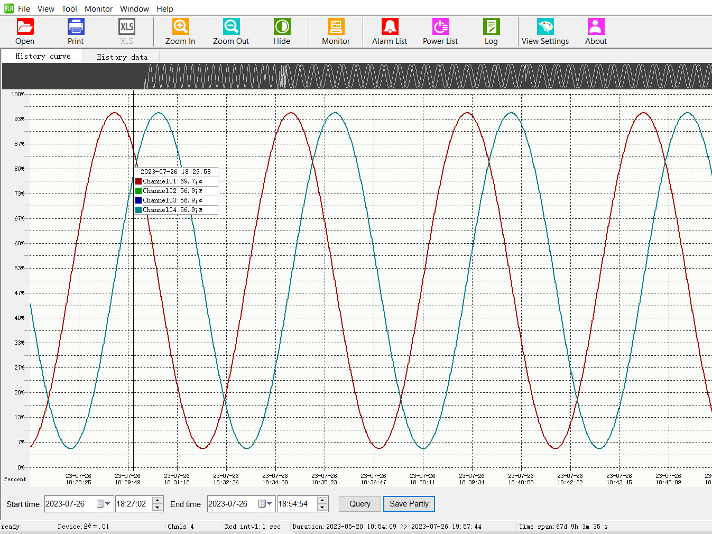
Task: Click the About icon
Action: click(x=596, y=27)
